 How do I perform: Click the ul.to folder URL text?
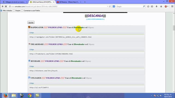(39, 88)
